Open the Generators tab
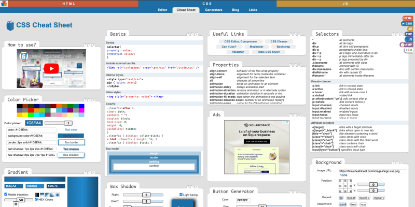The width and height of the screenshot is (415, 207). [x=214, y=10]
